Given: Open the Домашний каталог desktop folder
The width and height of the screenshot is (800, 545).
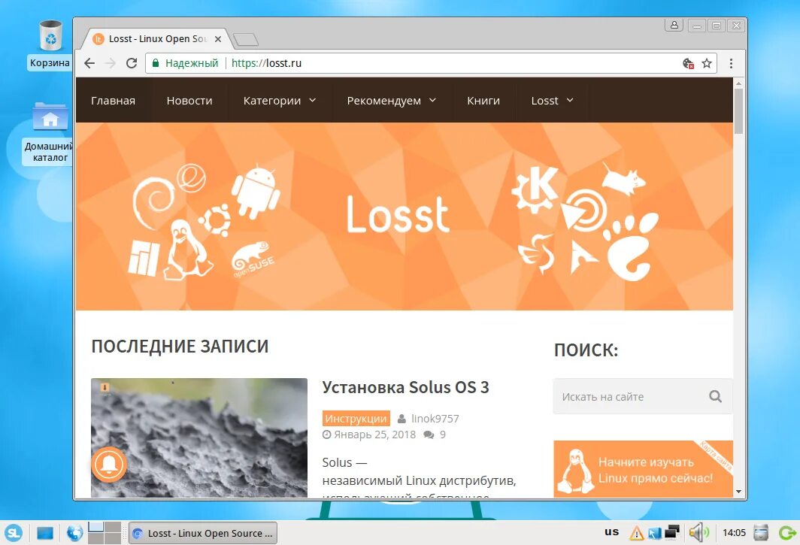Looking at the screenshot, I should point(50,132).
